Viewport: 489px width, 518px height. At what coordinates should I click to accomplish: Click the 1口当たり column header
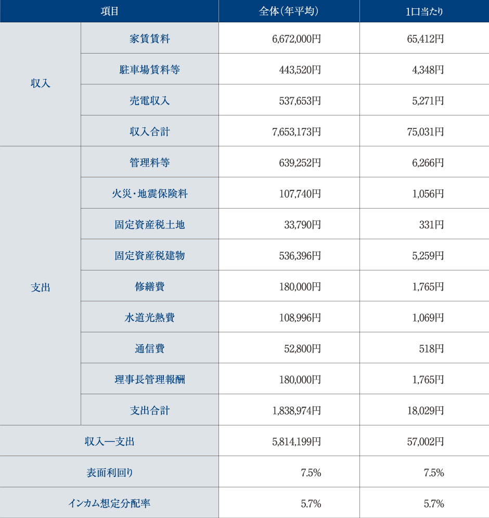pos(424,11)
